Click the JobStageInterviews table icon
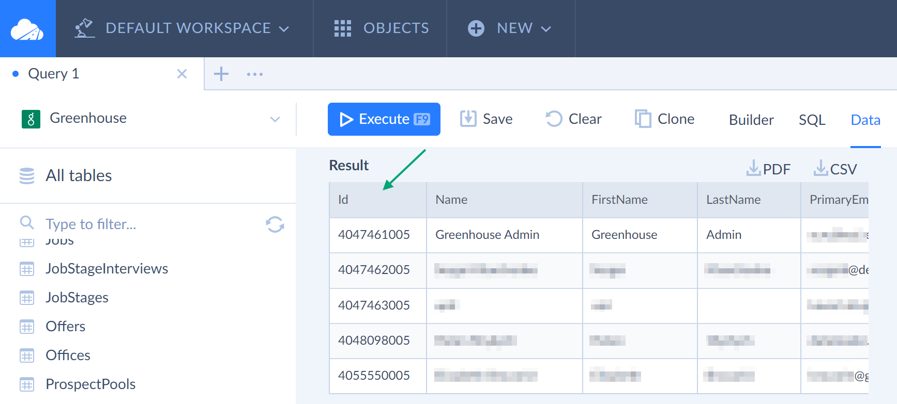897x404 pixels. [27, 269]
